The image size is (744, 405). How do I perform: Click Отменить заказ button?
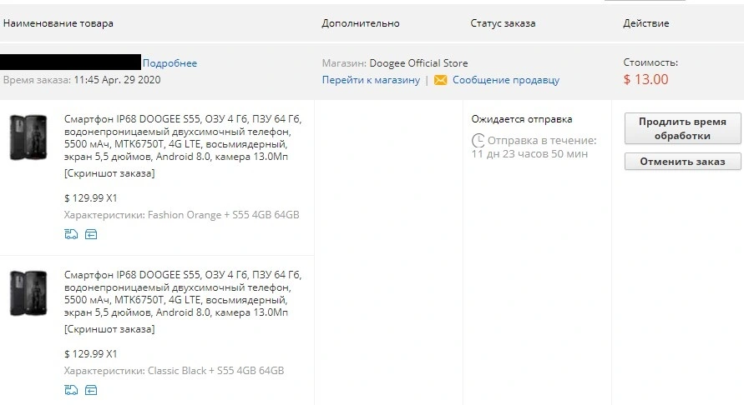[x=682, y=162]
